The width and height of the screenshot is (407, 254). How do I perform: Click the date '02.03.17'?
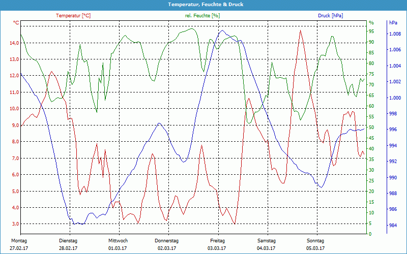(167, 248)
